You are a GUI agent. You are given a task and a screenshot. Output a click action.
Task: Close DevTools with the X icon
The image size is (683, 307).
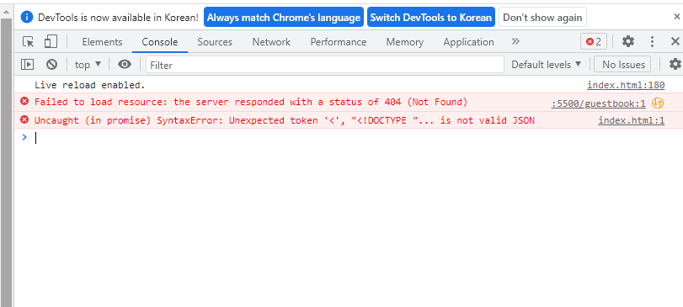point(675,42)
